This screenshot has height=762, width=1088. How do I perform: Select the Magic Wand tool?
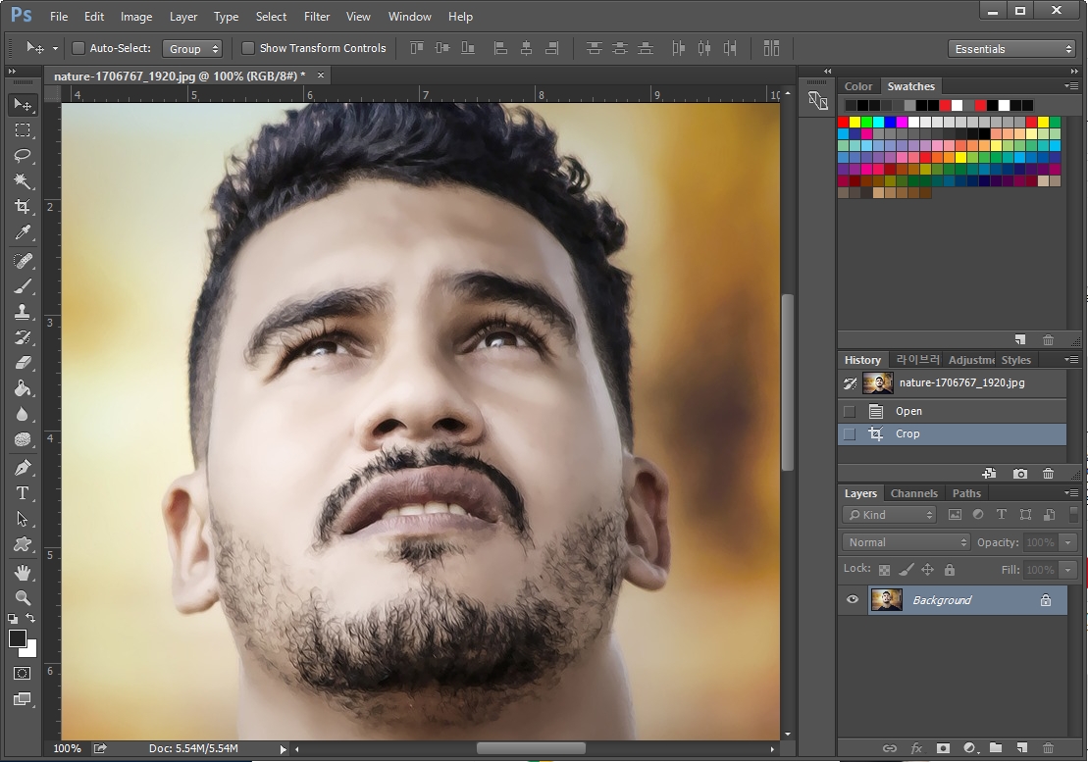22,181
